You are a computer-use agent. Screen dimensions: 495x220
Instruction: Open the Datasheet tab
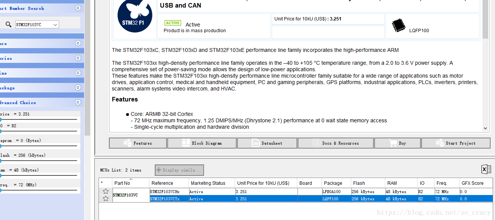tap(267, 143)
